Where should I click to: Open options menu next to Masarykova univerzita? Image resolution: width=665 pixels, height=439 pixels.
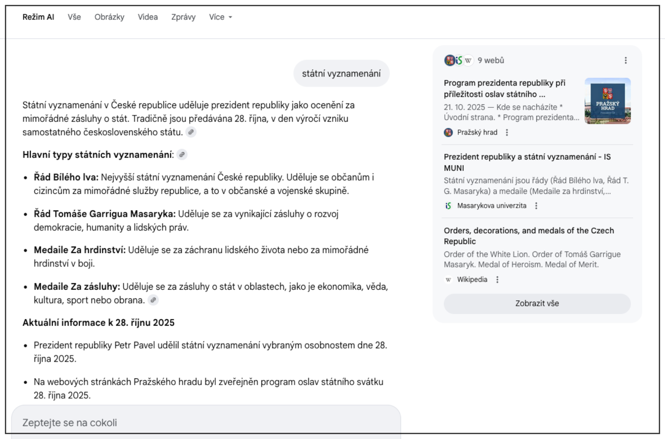coord(536,206)
